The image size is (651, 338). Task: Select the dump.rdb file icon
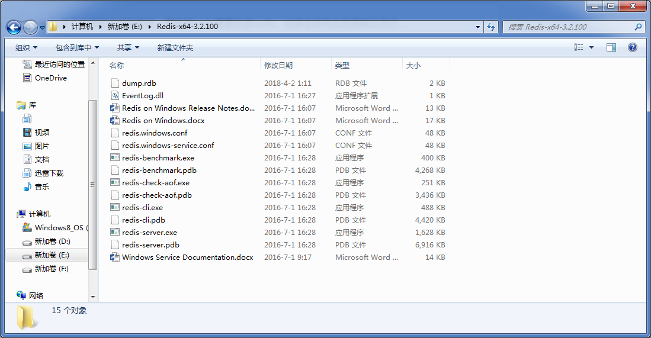tap(115, 83)
